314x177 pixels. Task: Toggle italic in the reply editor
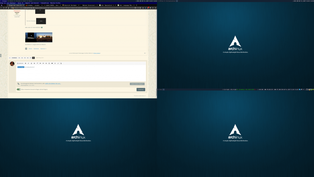(x=29, y=63)
